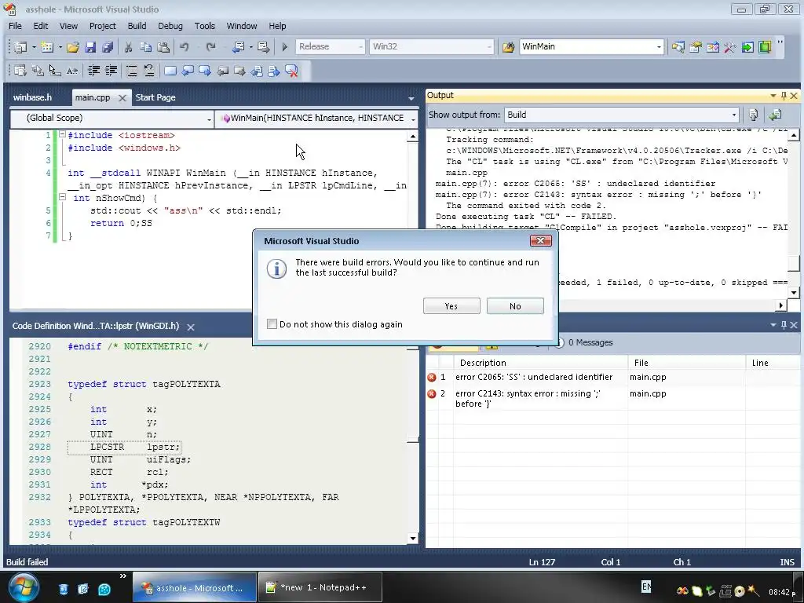Image resolution: width=804 pixels, height=603 pixels.
Task: Switch to the Start Page tab
Action: coord(155,97)
